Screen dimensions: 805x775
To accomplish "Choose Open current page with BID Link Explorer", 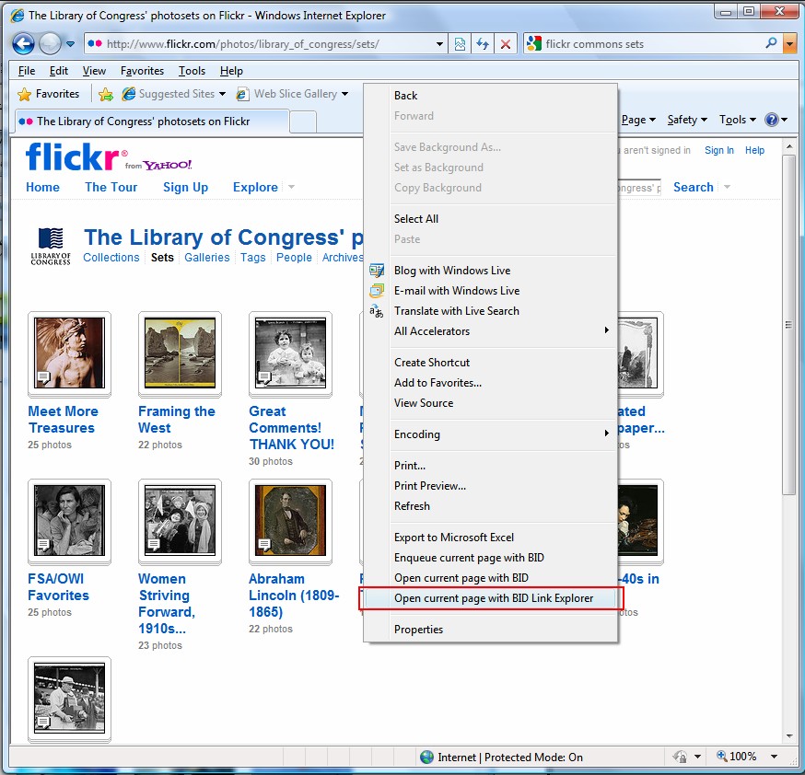I will point(490,598).
